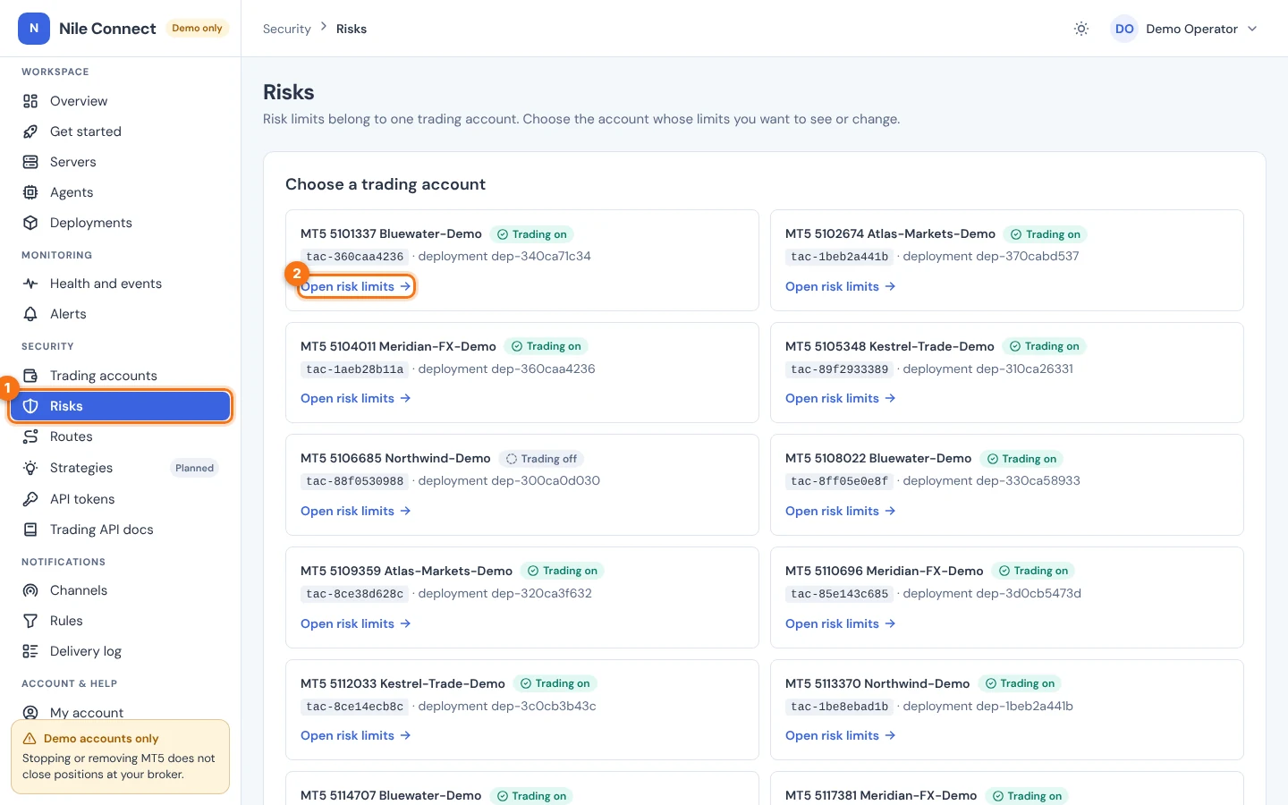Click the DO avatar in the header
Image resolution: width=1288 pixels, height=805 pixels.
tap(1124, 29)
